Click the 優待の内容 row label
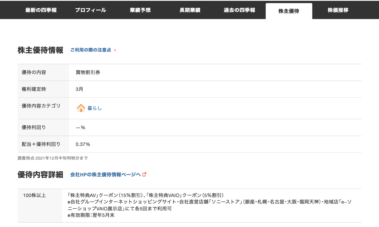379x227 pixels. (34, 72)
